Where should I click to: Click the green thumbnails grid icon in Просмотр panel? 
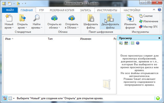tap(132, 43)
